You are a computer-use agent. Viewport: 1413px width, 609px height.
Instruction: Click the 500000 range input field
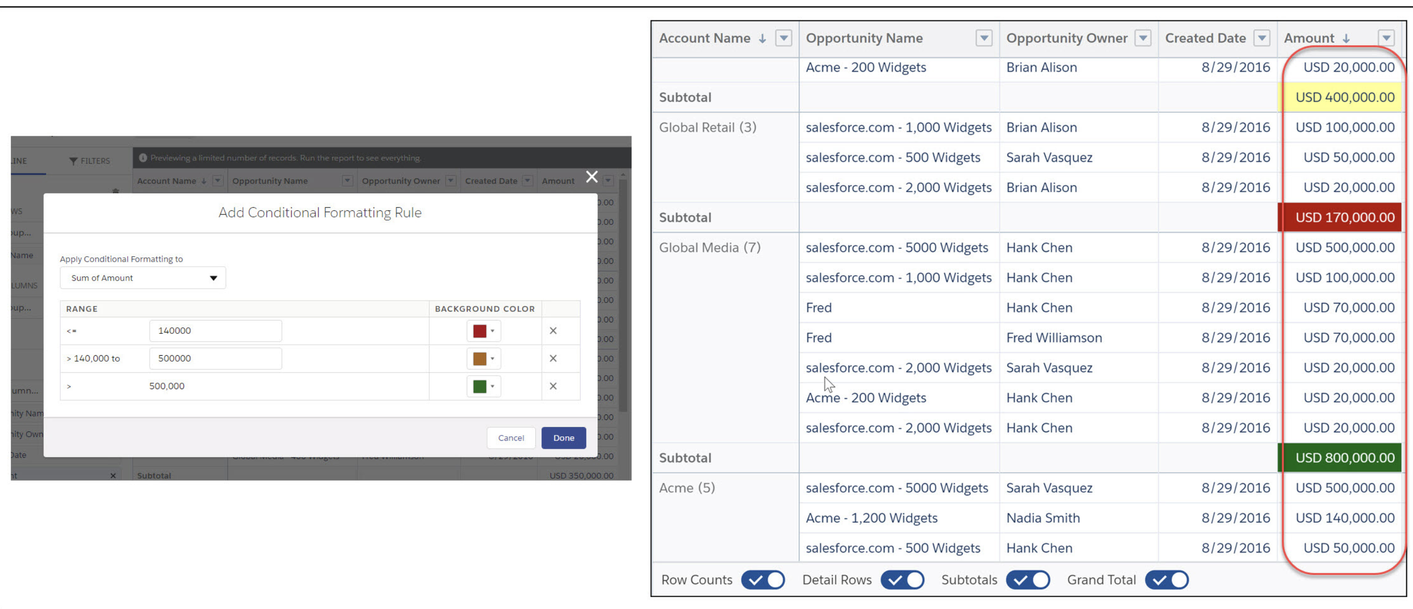point(215,358)
